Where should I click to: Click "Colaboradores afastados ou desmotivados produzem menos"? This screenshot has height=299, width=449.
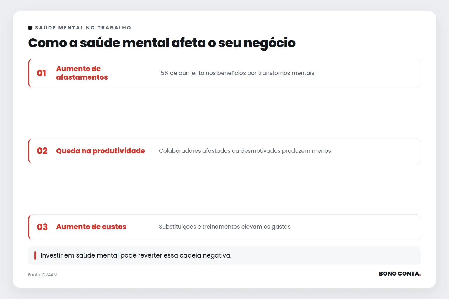pyautogui.click(x=245, y=151)
